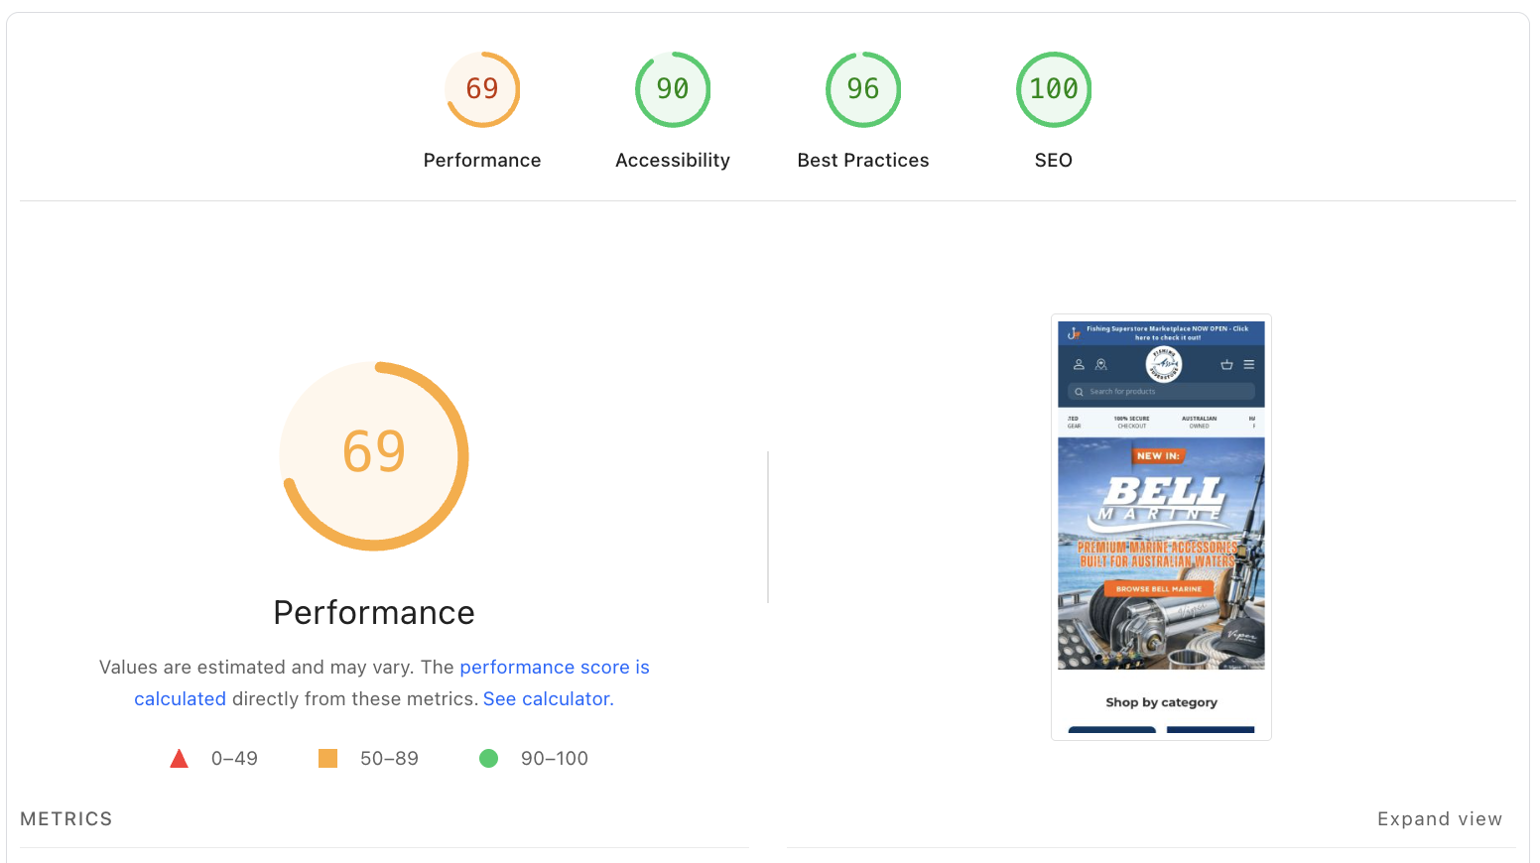This screenshot has height=863, width=1540.
Task: Click the green circle 90–100 legend icon
Action: coord(488,759)
